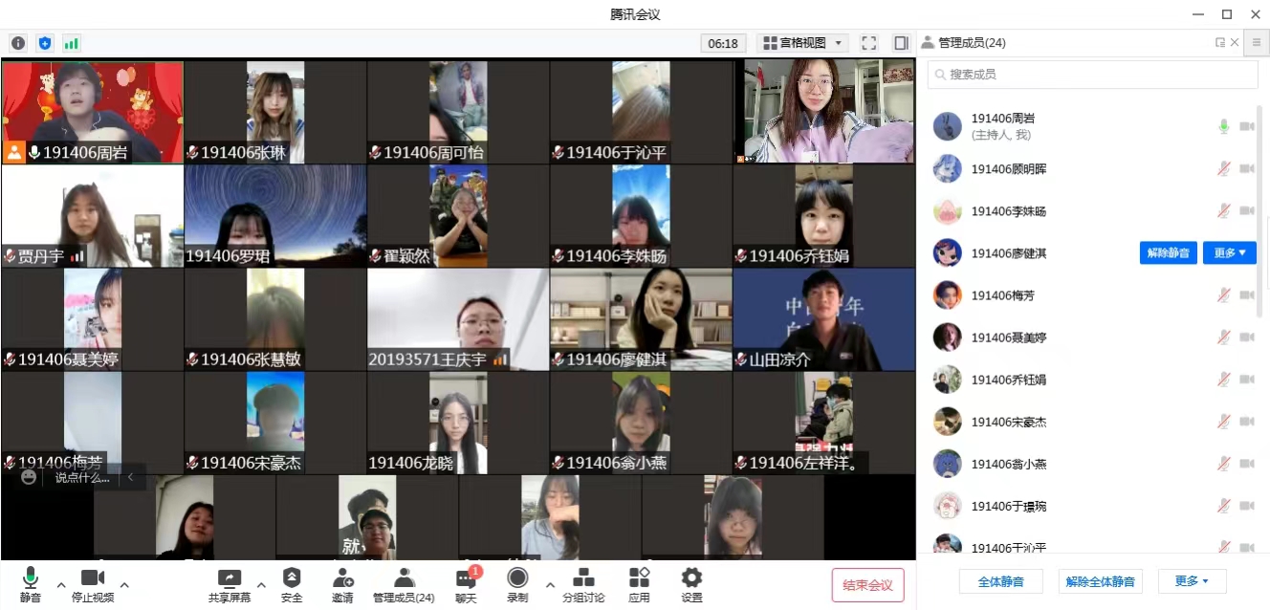Start 录制 recording
Viewport: 1270px width, 610px height.
(517, 583)
